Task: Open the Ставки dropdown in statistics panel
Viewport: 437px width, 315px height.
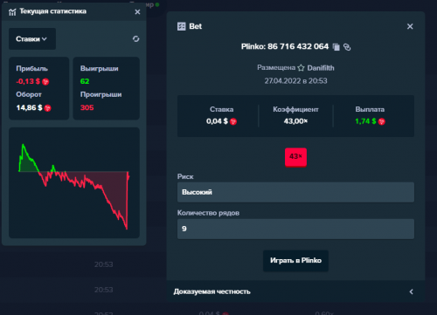Action: click(x=32, y=39)
